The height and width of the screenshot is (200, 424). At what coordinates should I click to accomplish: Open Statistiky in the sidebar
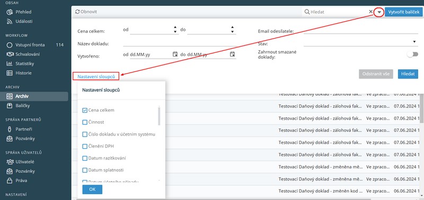(24, 63)
